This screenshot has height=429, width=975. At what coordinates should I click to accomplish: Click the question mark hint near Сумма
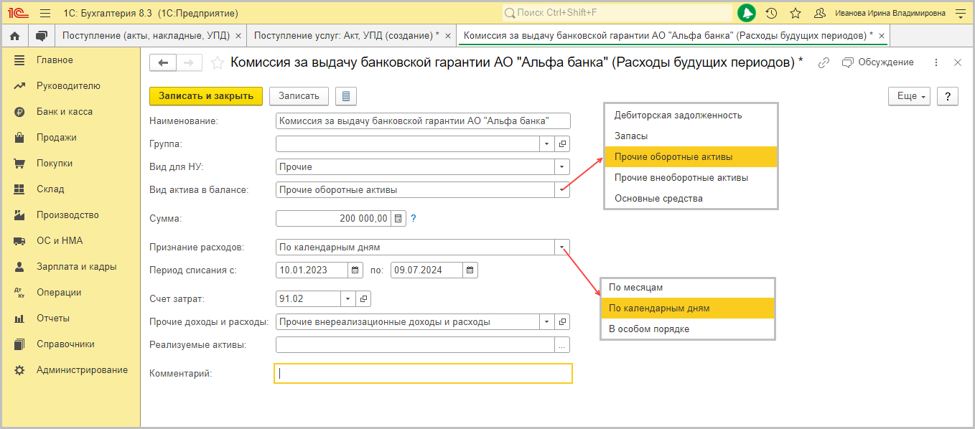414,218
